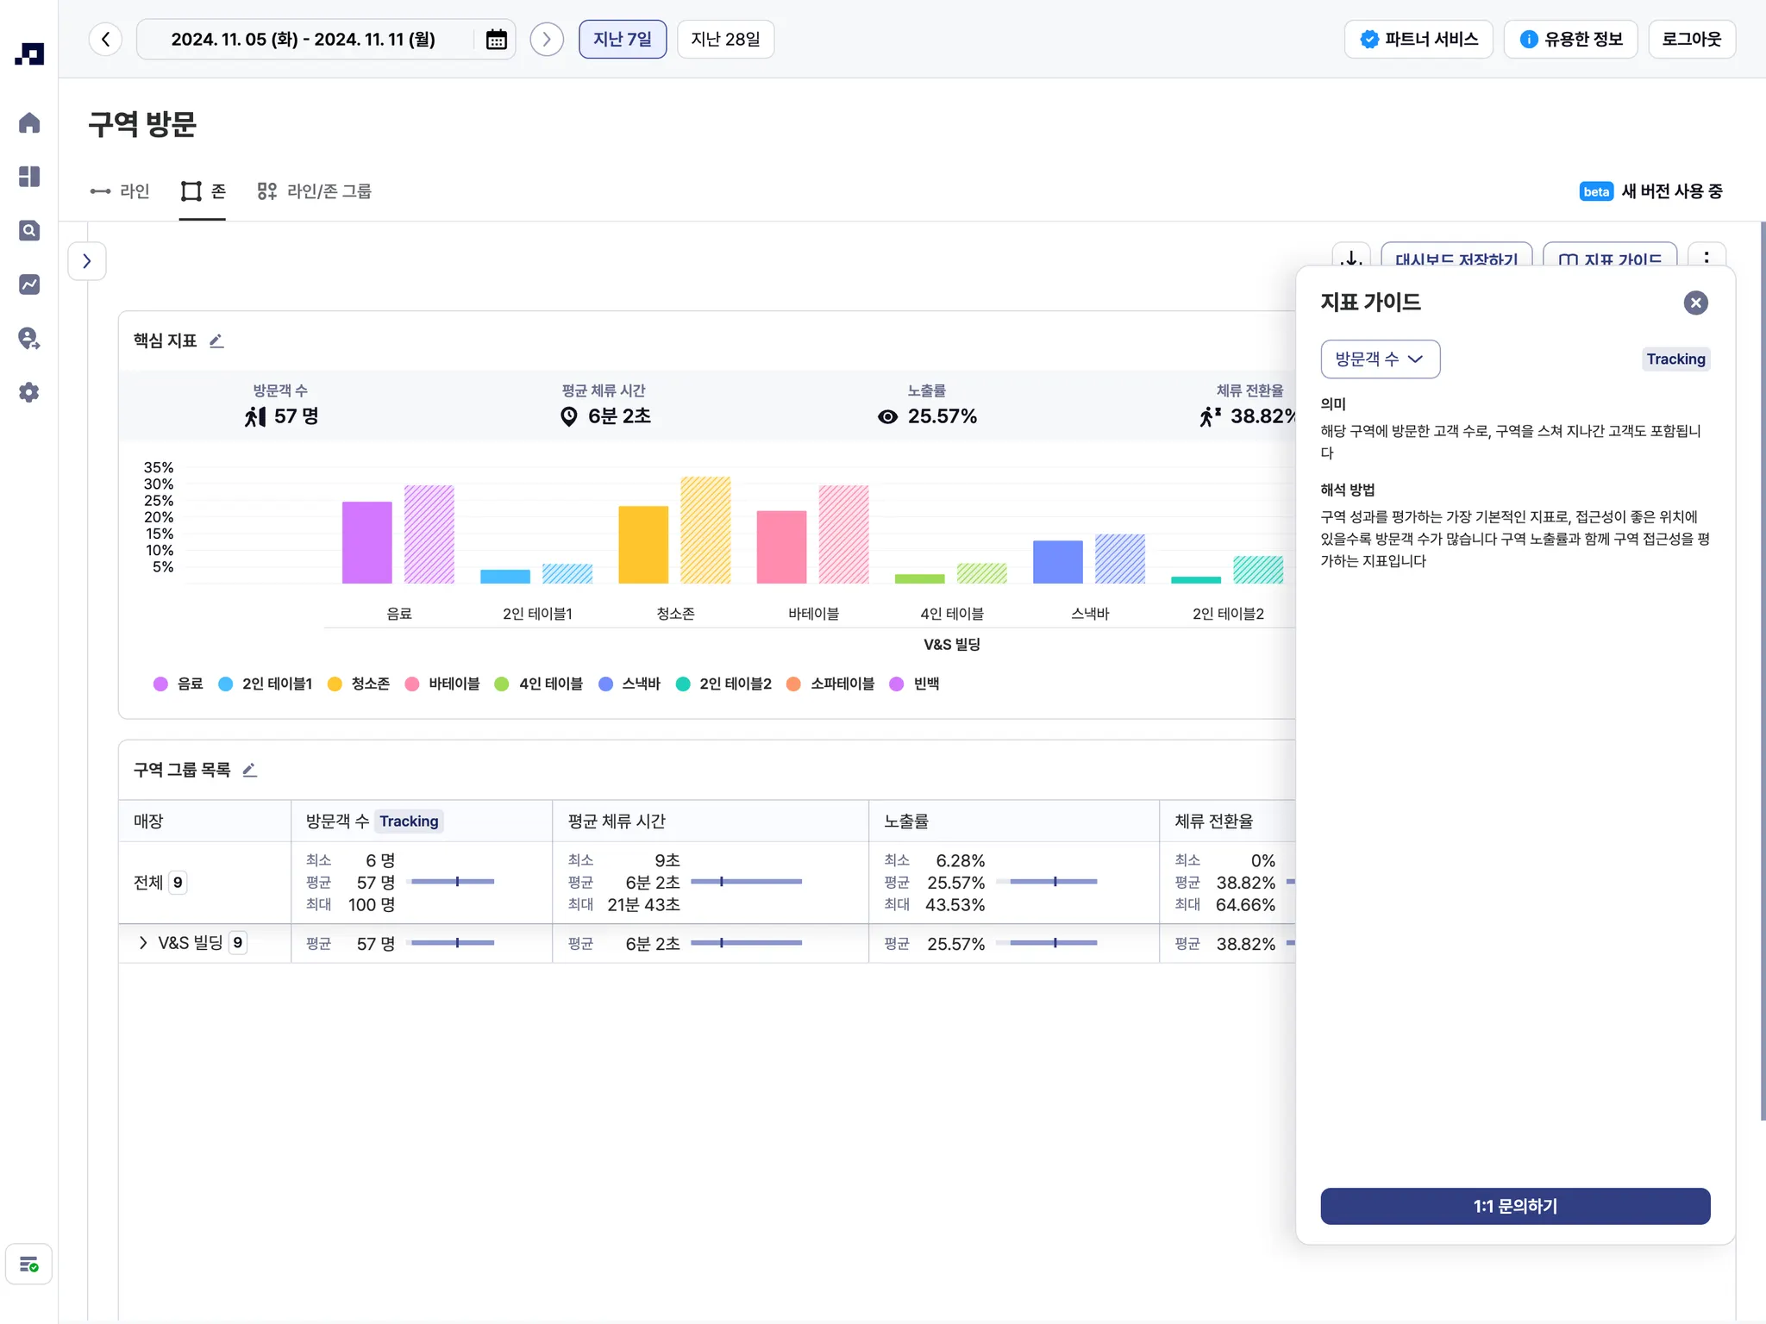The height and width of the screenshot is (1324, 1766).
Task: Open the home icon in sidebar
Action: (x=29, y=122)
